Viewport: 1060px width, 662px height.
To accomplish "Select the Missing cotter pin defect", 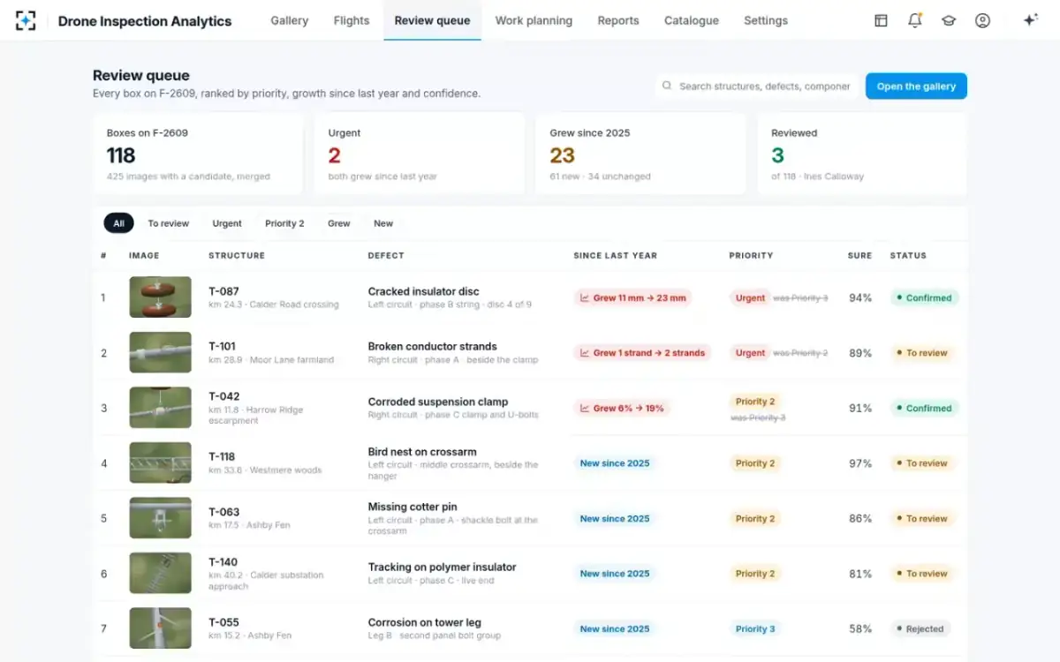I will point(413,507).
